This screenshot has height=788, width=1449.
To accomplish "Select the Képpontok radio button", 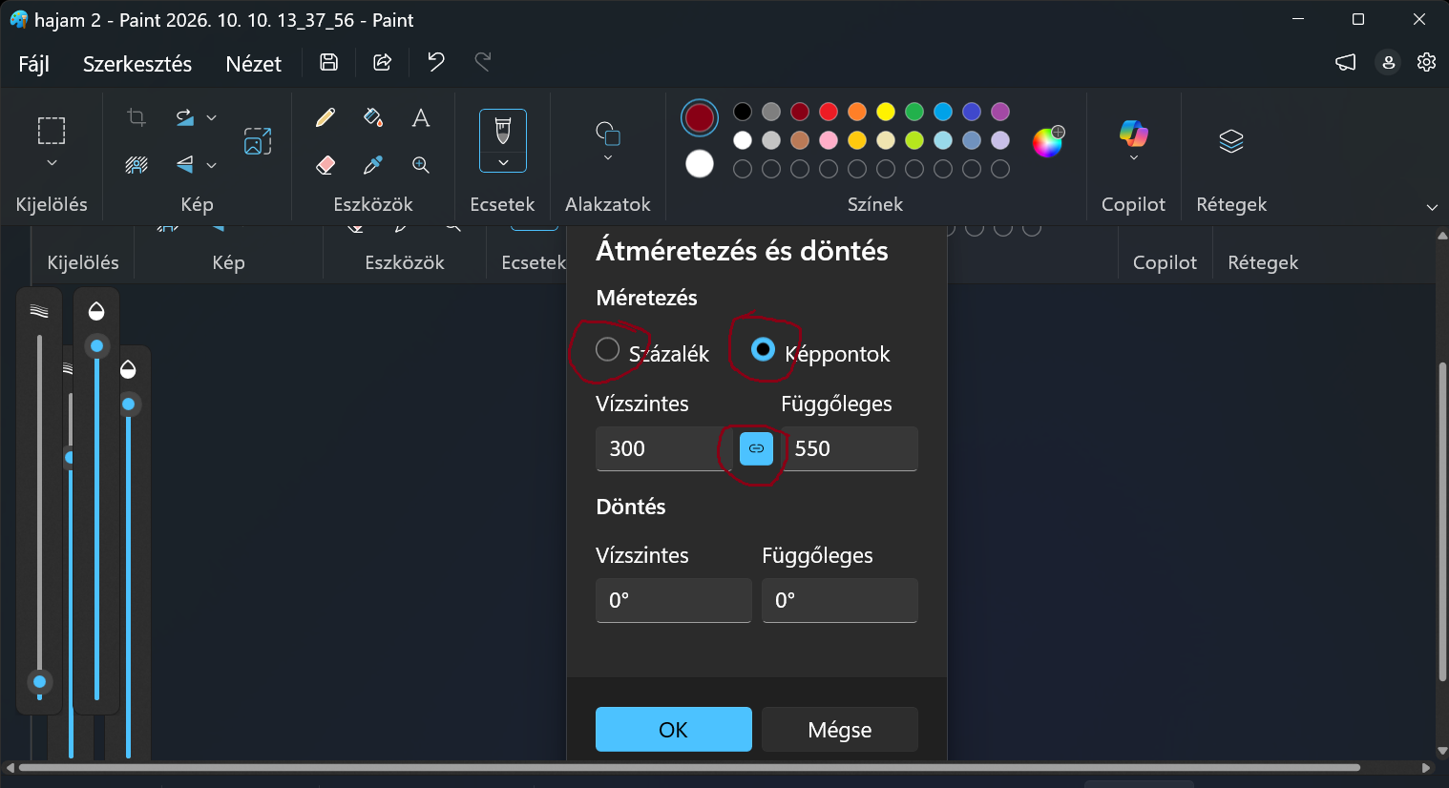I will [x=763, y=349].
